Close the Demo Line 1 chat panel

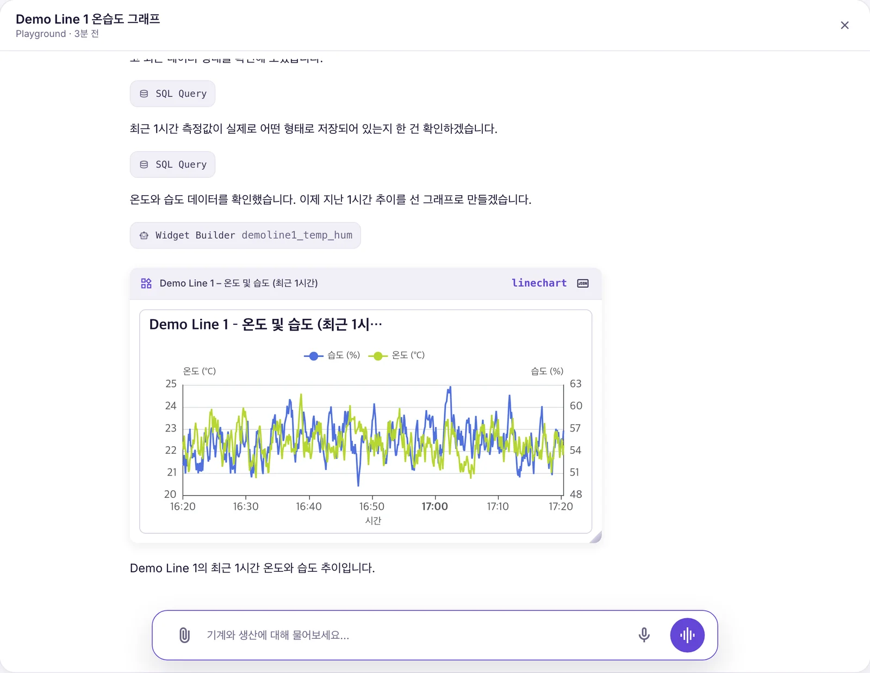point(844,25)
